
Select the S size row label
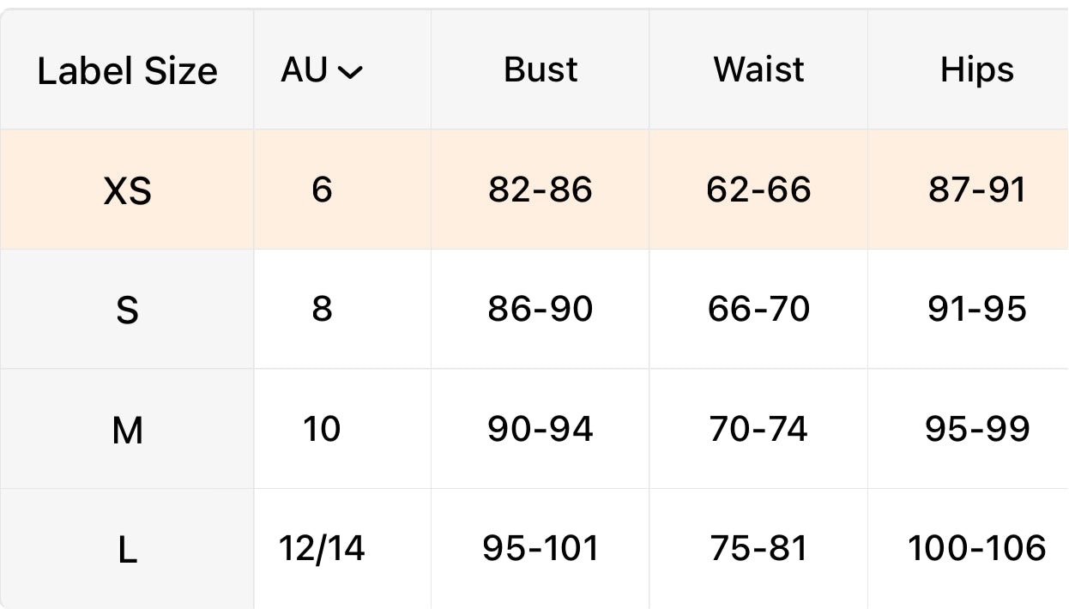(x=127, y=311)
